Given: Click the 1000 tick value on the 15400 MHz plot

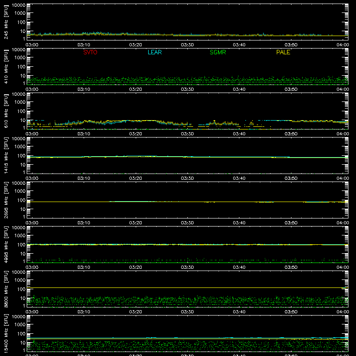Looking at the screenshot, I should pos(20,325).
